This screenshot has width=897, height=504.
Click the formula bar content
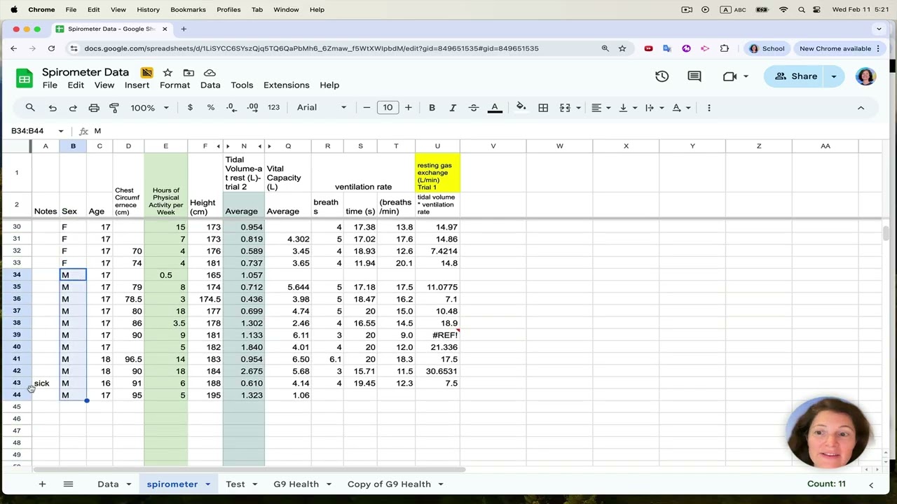(97, 131)
